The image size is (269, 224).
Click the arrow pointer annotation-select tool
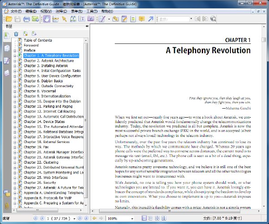[64, 19]
